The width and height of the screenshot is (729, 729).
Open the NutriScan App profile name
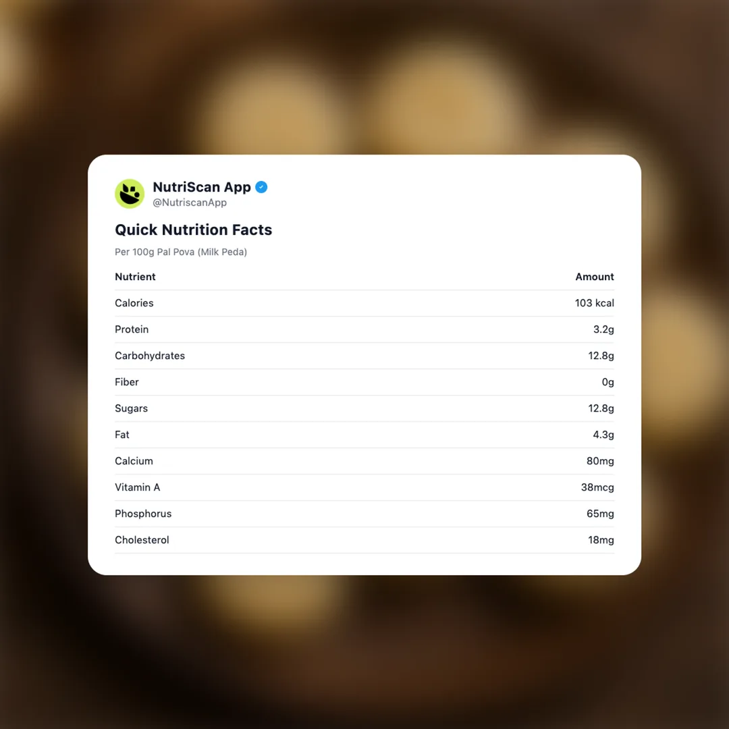[x=201, y=187]
